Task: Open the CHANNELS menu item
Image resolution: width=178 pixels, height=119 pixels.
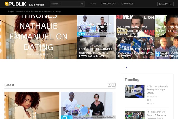Action: [127, 4]
